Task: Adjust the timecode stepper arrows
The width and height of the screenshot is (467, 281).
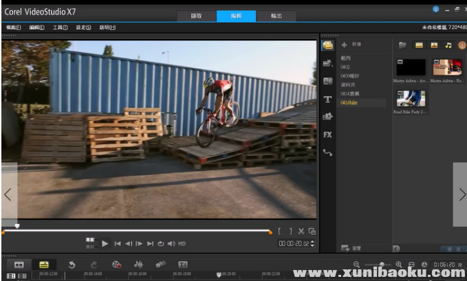Action: coord(314,243)
